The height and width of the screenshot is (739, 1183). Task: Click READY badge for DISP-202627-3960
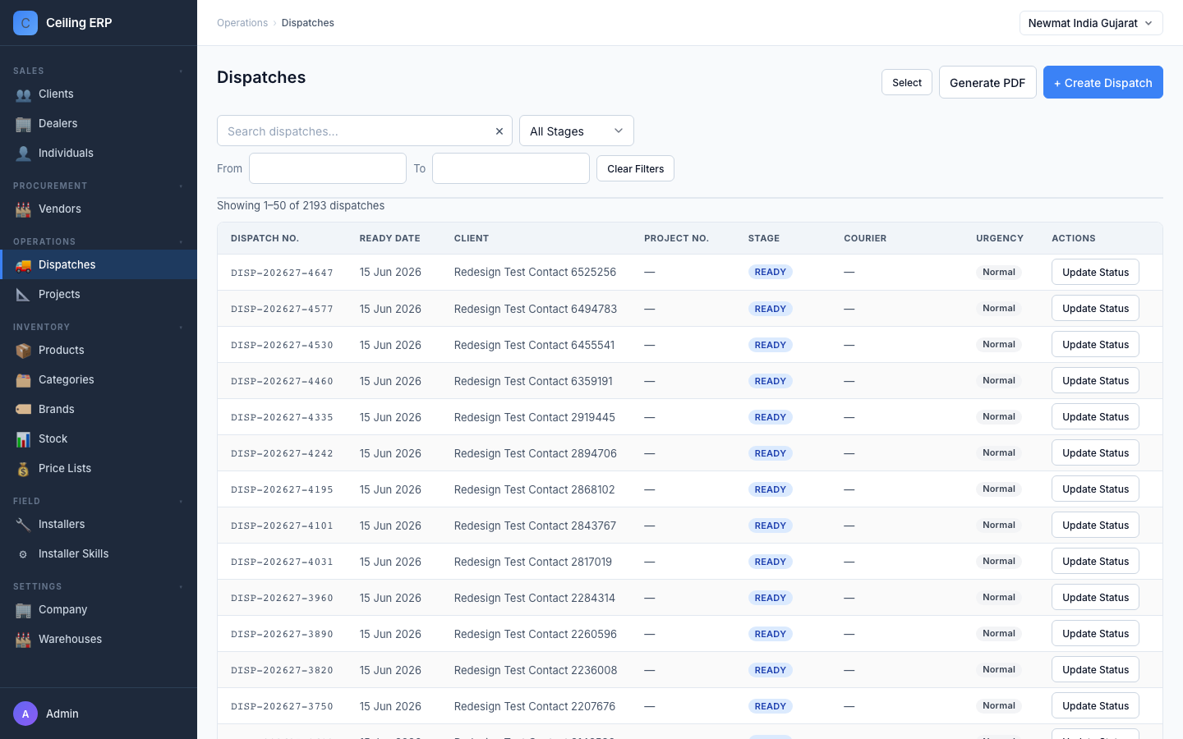tap(771, 598)
